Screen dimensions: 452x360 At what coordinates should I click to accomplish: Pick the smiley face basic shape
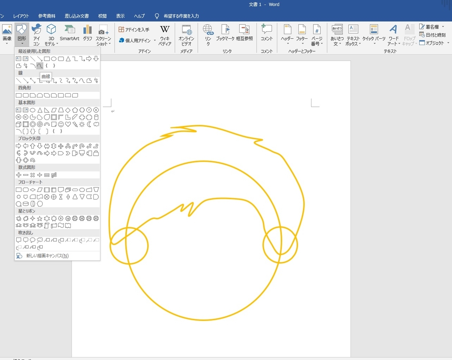click(61, 124)
